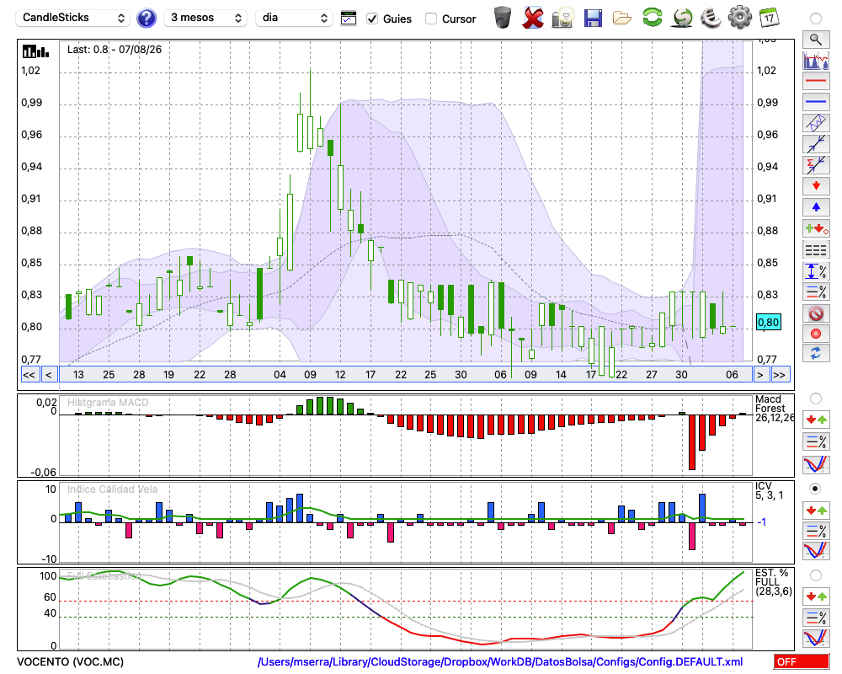Click the blue help question mark icon
This screenshot has height=674, width=842.
click(146, 18)
